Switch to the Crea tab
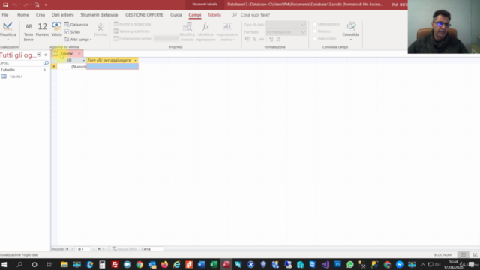 [40, 15]
